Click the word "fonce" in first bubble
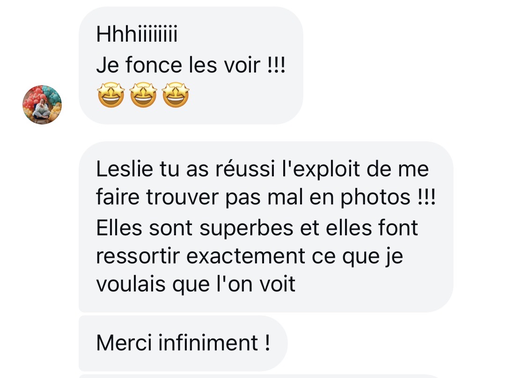The width and height of the screenshot is (514, 378). click(x=154, y=65)
